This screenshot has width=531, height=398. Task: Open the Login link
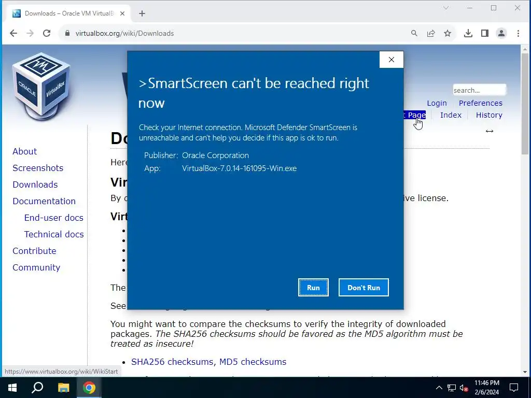pyautogui.click(x=437, y=103)
